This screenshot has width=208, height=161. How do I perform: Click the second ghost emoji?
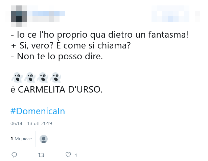[30, 78]
